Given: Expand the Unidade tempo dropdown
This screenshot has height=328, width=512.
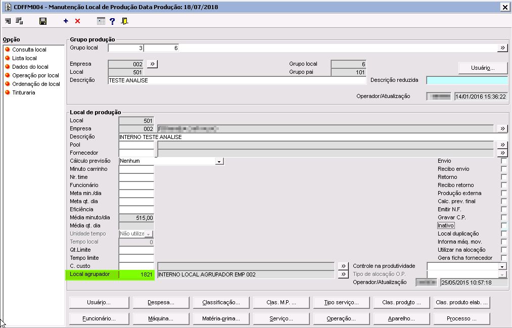Looking at the screenshot, I should [149, 234].
